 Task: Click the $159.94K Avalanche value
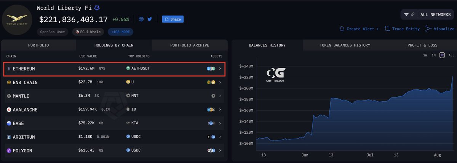tap(88, 110)
